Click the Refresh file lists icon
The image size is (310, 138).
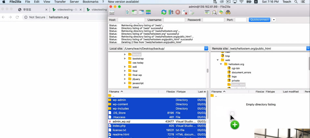[x=164, y=12]
